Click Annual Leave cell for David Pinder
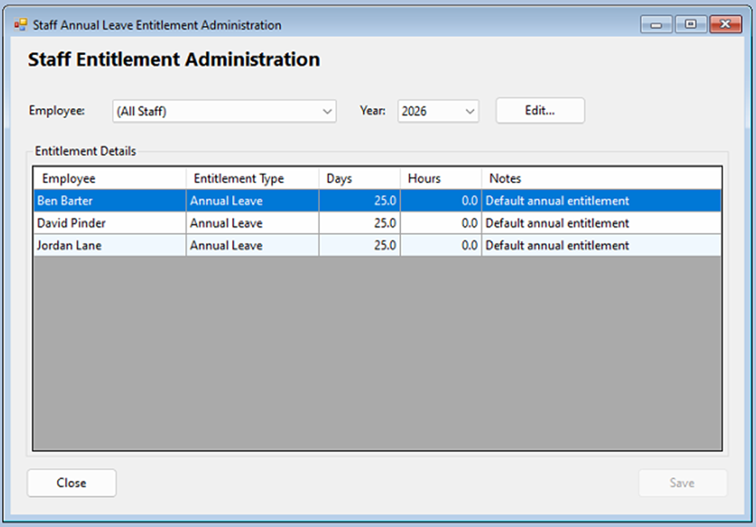Viewport: 756px width, 527px height. (x=252, y=223)
